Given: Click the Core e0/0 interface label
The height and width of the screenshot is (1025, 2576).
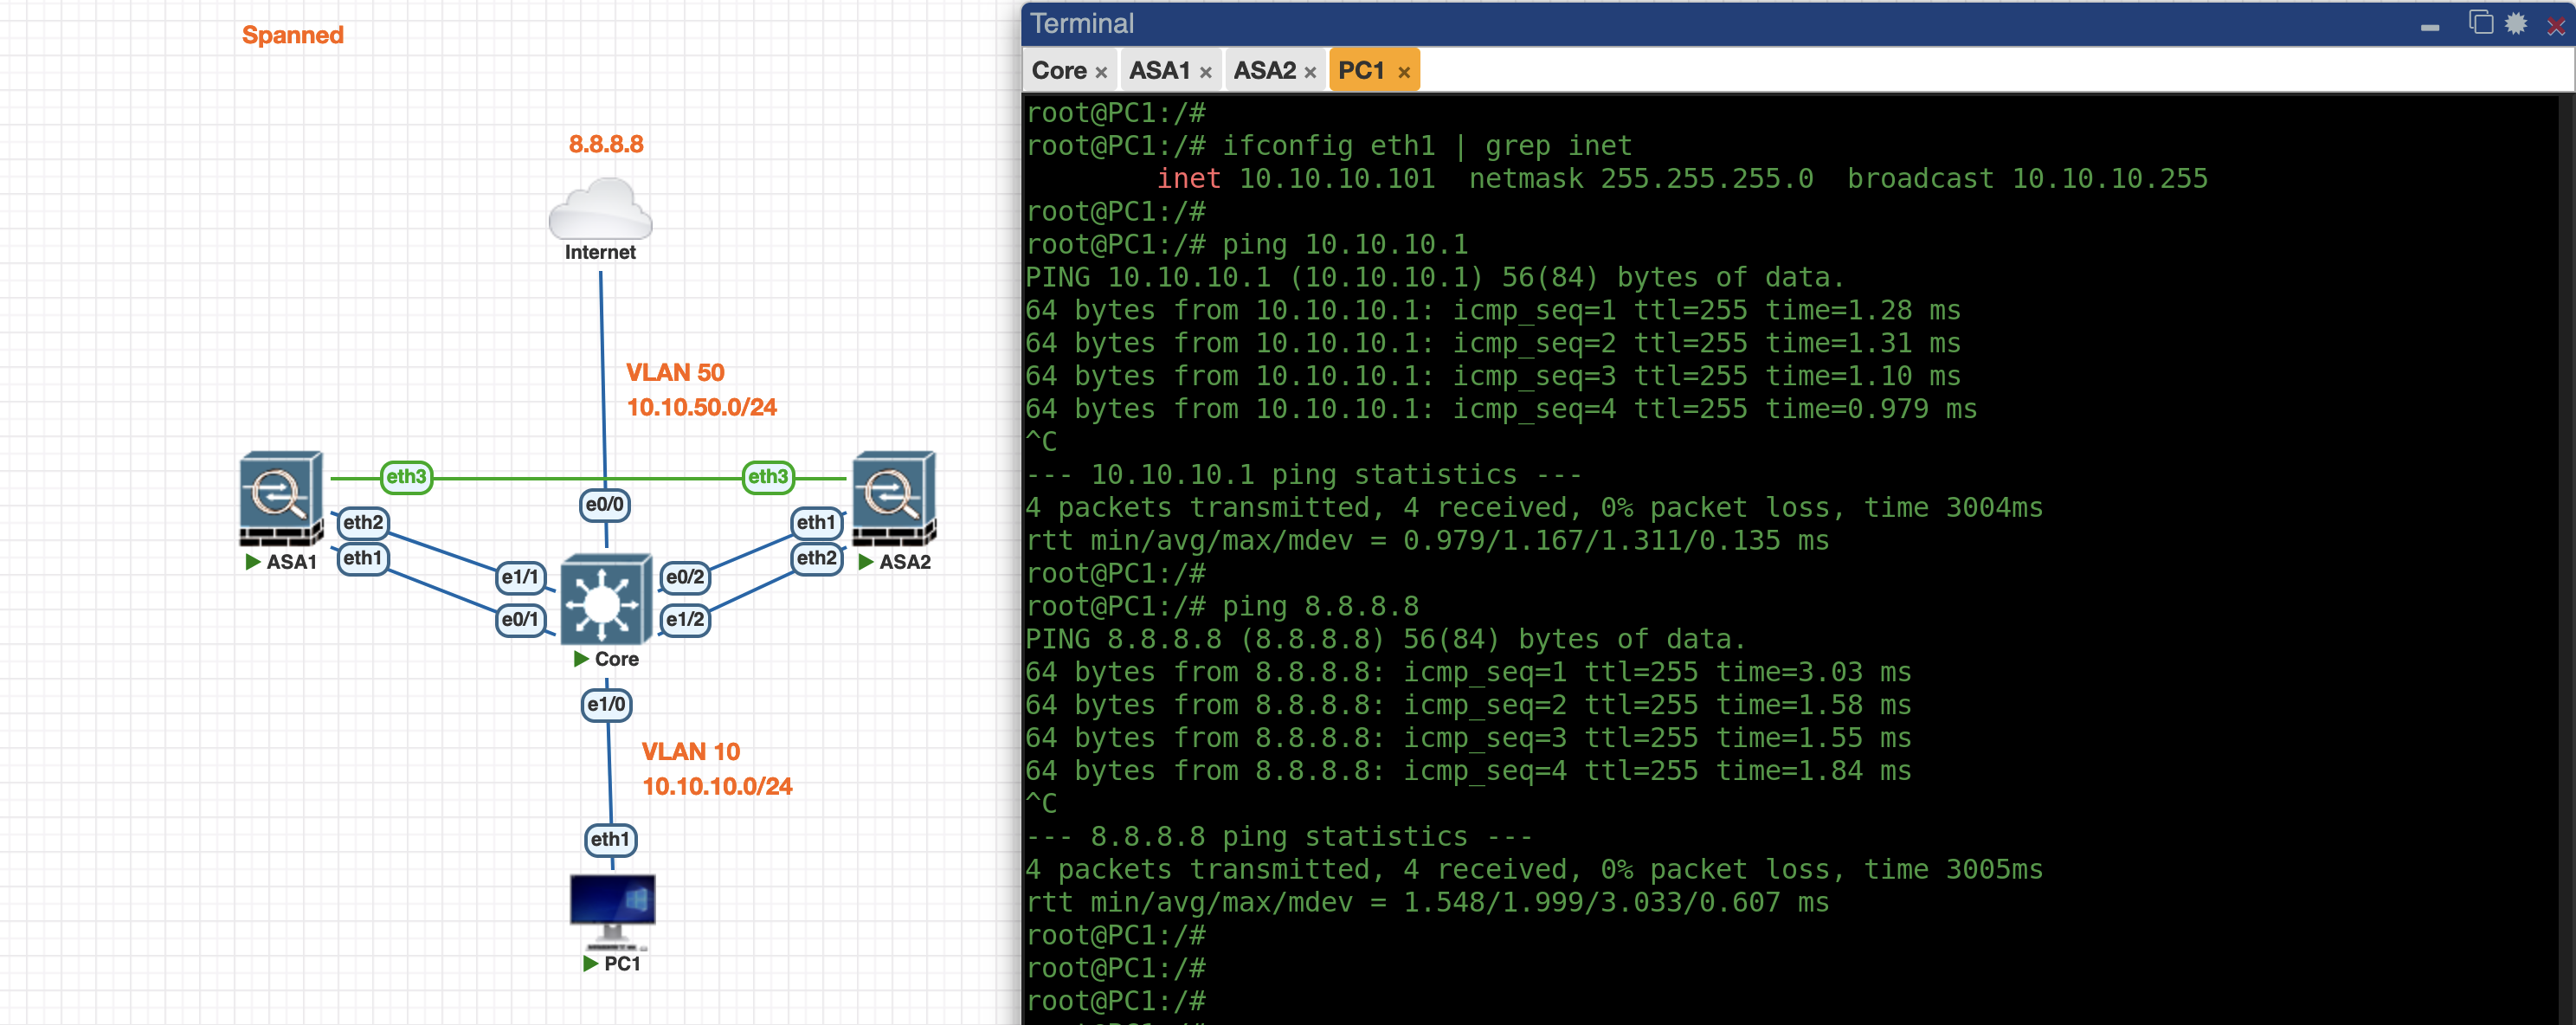Looking at the screenshot, I should [x=605, y=504].
